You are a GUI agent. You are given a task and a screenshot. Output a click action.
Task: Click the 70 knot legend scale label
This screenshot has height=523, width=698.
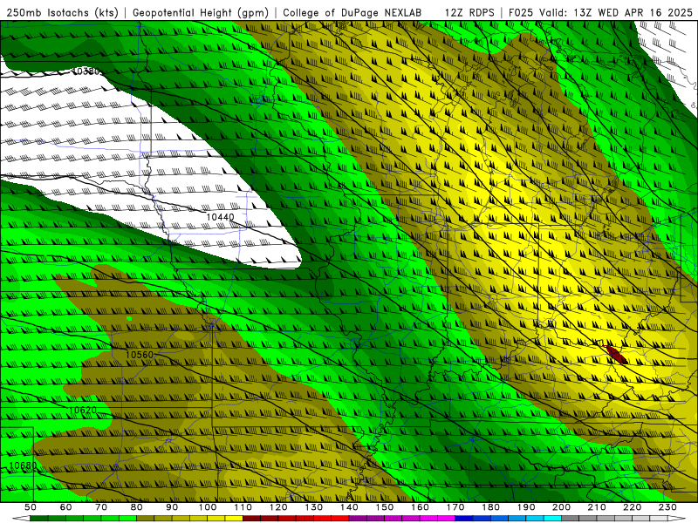[x=101, y=507]
